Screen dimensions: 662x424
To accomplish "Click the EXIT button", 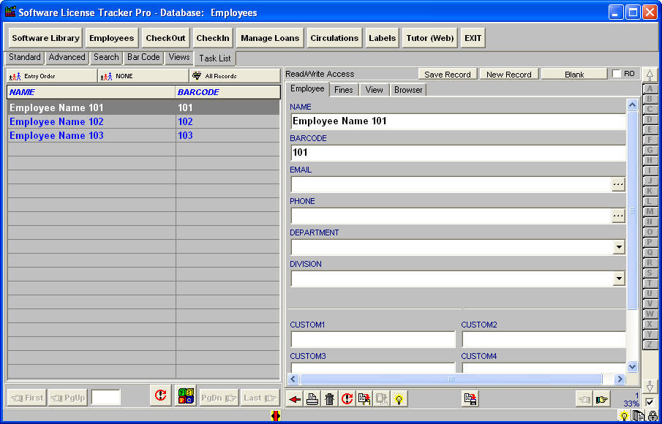I will point(473,38).
